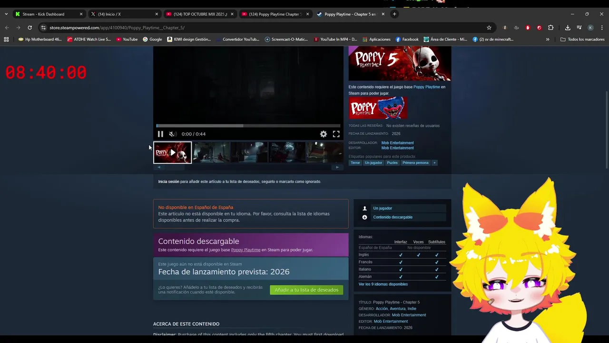Open the Poppy Playtime base game banner
609x343 pixels.
[378, 108]
